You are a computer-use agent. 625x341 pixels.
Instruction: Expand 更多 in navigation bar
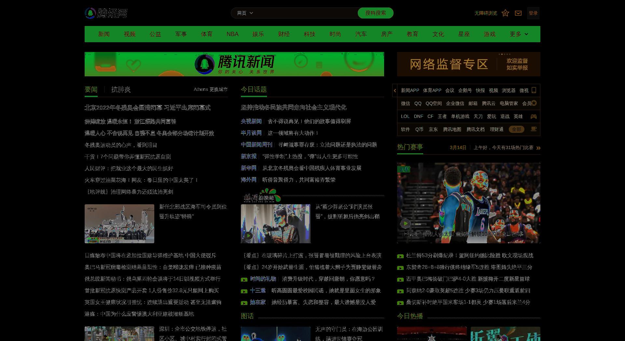(x=519, y=34)
